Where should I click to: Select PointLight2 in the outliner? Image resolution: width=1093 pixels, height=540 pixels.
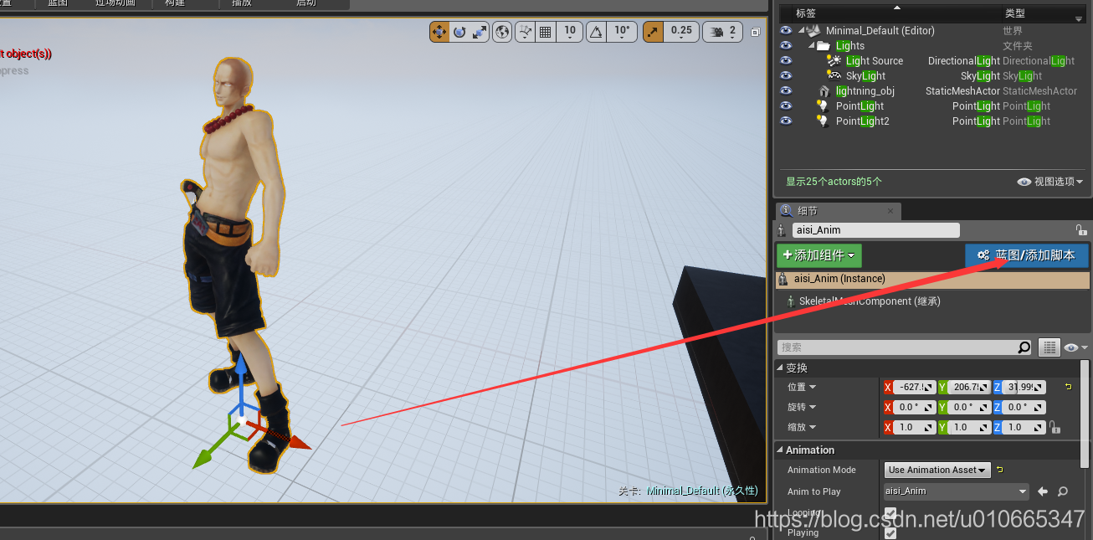click(x=862, y=121)
